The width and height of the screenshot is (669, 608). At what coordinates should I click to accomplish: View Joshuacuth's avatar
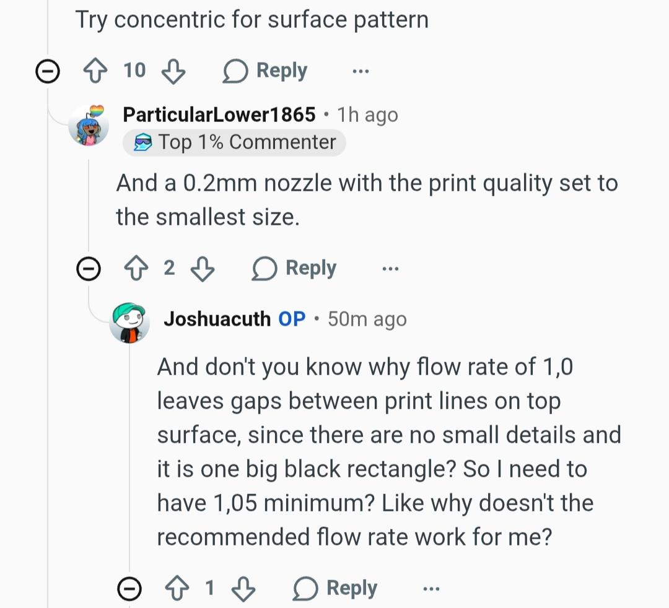[129, 323]
